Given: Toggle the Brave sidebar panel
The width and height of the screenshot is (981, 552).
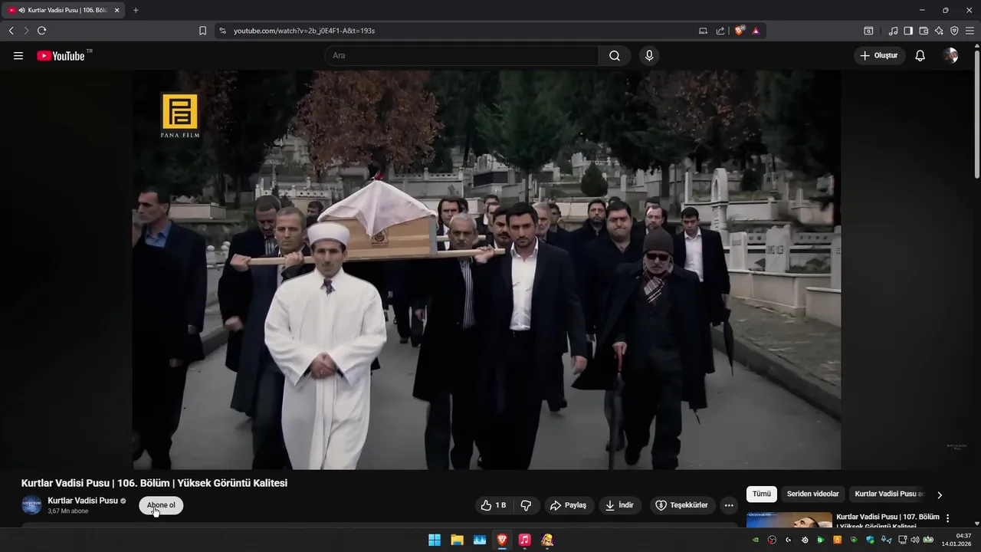Looking at the screenshot, I should click(908, 31).
